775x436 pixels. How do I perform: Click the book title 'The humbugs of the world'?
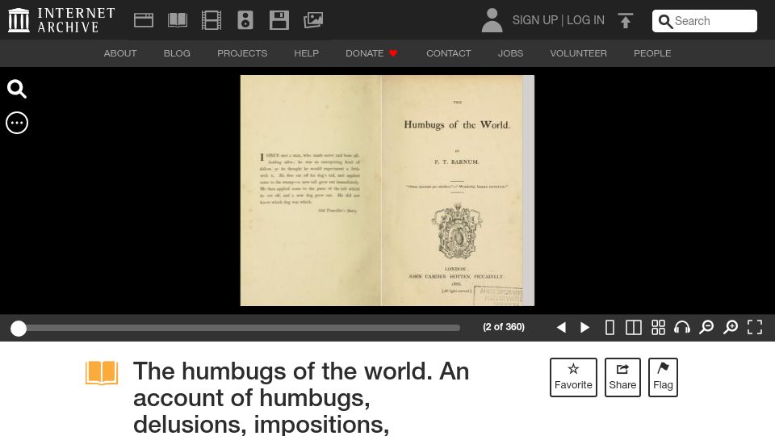coord(301,397)
